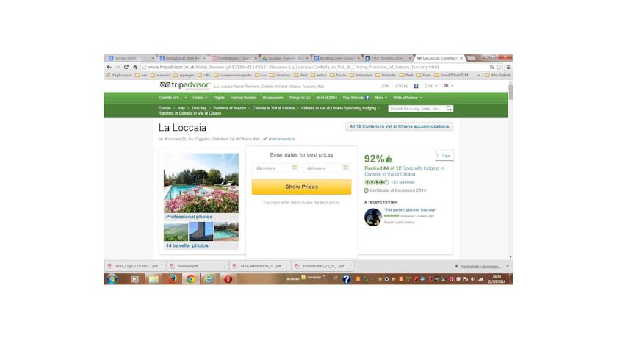Go back using the browser arrow

[109, 67]
